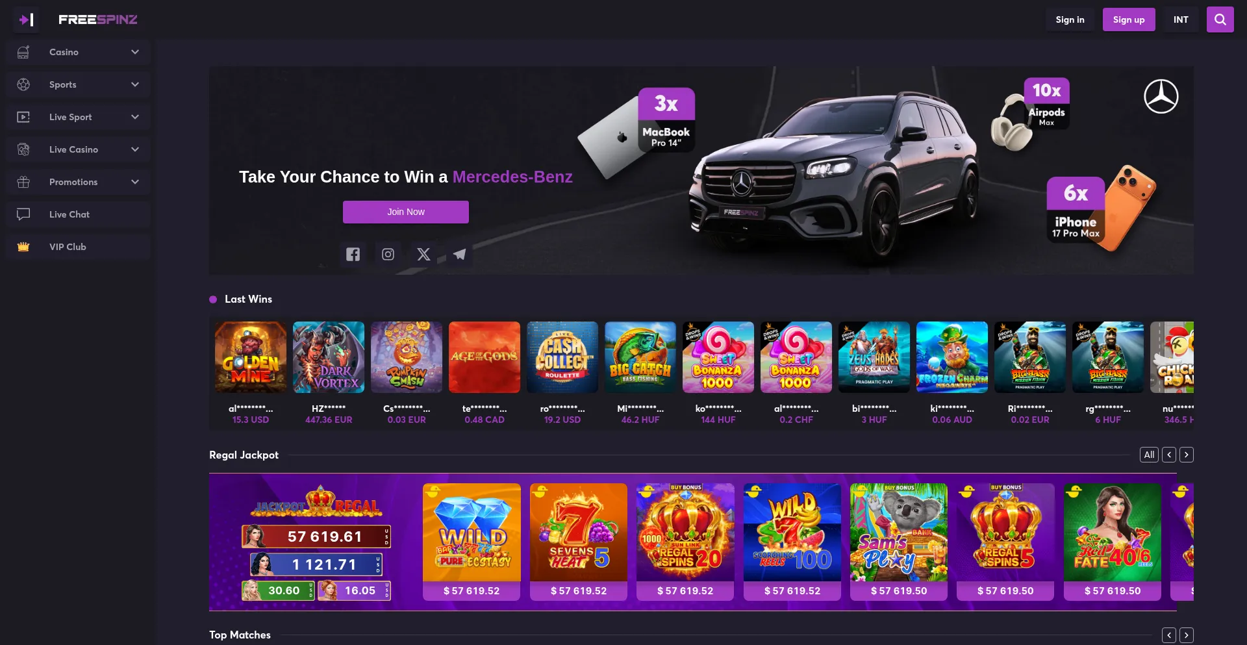This screenshot has height=645, width=1247.
Task: Click the VIP Club crown icon
Action: pyautogui.click(x=23, y=247)
